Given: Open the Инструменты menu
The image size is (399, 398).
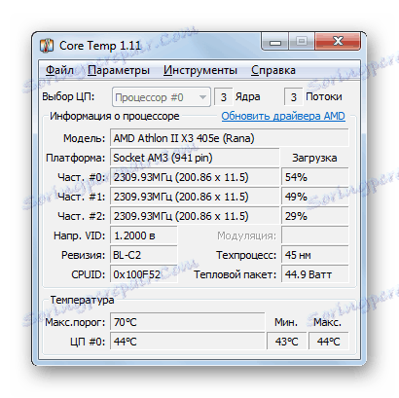Looking at the screenshot, I should coord(200,70).
